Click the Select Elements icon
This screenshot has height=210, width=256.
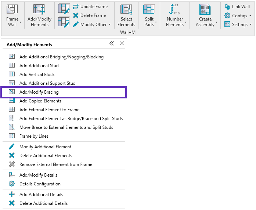[126, 10]
